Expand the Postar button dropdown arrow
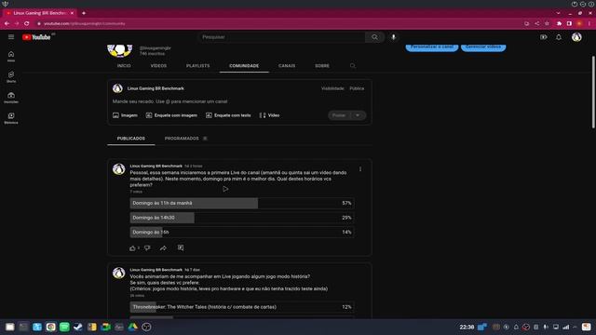The height and width of the screenshot is (335, 596). (x=358, y=115)
